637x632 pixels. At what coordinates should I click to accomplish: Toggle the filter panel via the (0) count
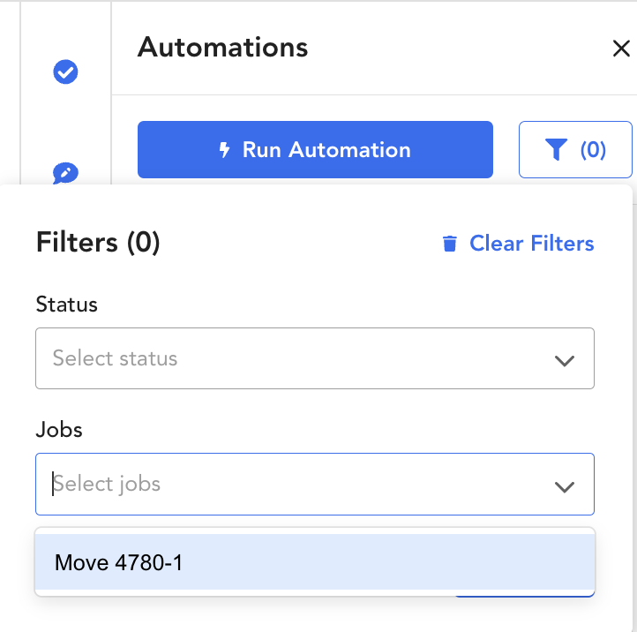coord(593,149)
